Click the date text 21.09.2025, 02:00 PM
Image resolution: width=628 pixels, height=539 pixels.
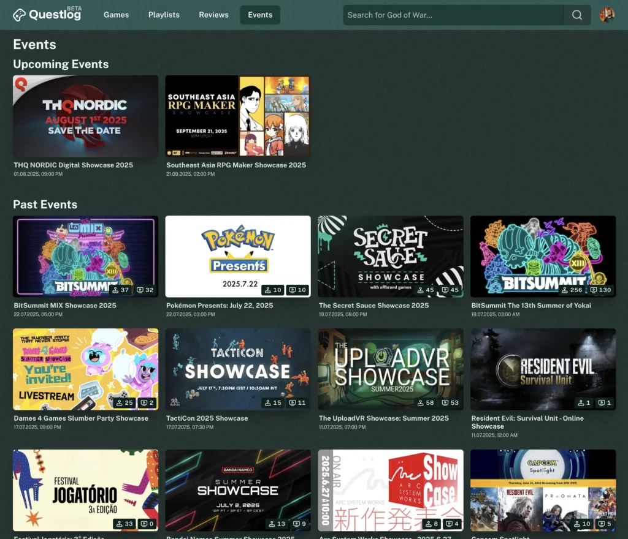pyautogui.click(x=191, y=174)
